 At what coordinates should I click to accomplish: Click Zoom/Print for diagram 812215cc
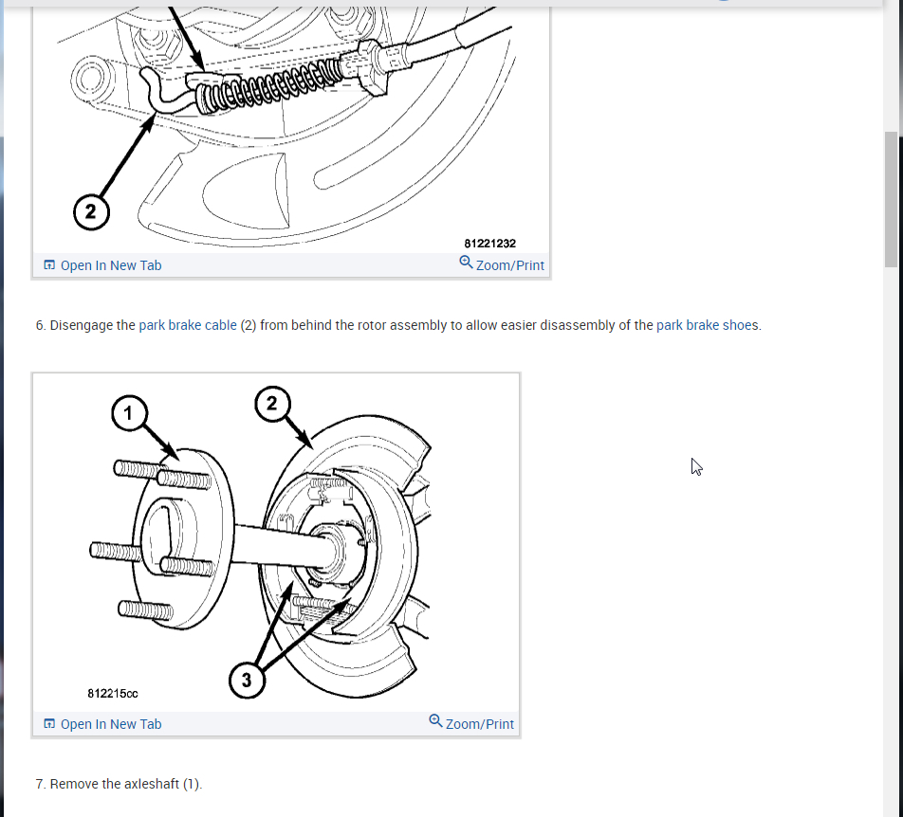tap(471, 723)
